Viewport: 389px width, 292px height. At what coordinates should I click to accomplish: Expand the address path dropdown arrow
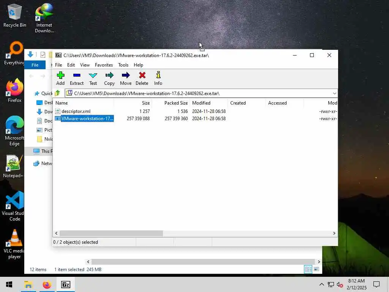pyautogui.click(x=334, y=94)
